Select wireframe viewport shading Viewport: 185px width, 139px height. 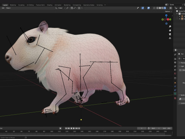[x=157, y=8]
